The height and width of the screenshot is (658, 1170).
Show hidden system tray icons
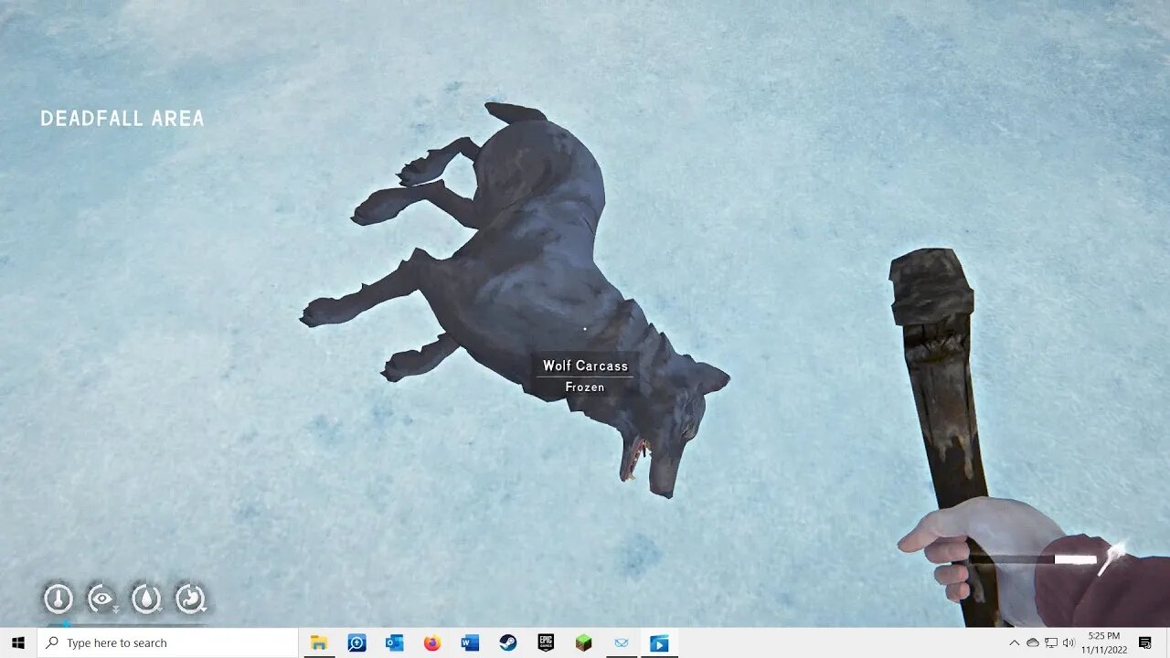coord(1014,642)
